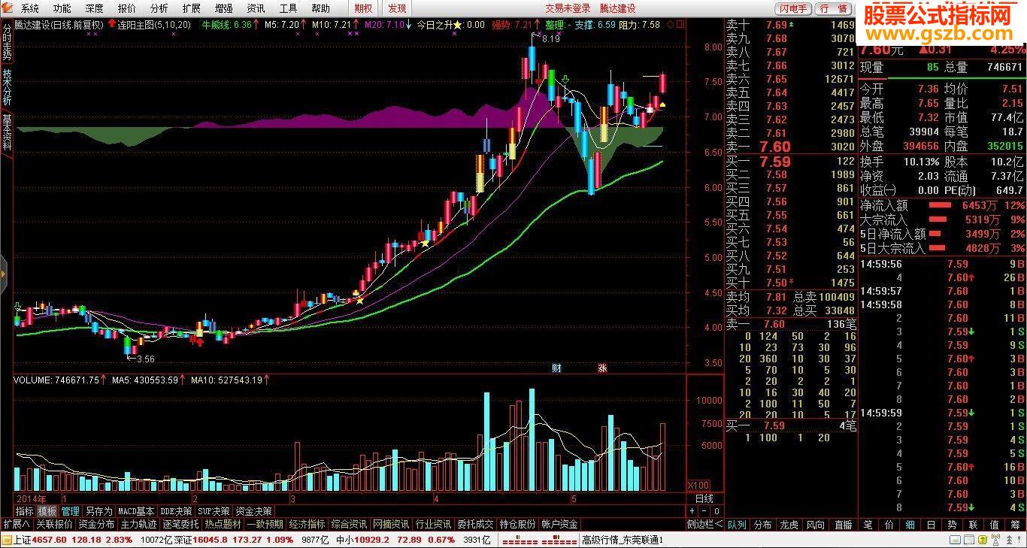The image size is (1027, 548).
Task: Click the 管理 template management tab
Action: pyautogui.click(x=70, y=511)
